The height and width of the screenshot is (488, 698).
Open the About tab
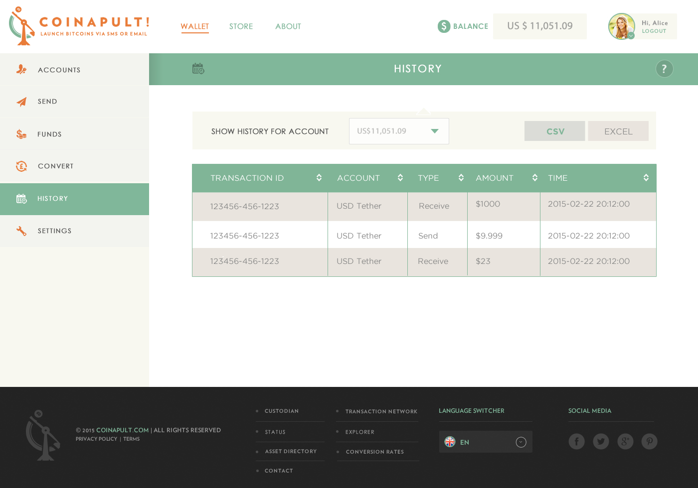coord(288,26)
